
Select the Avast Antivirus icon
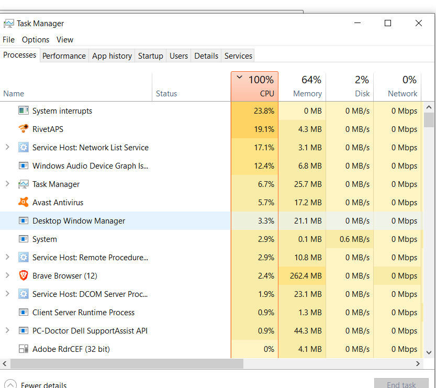tap(24, 202)
